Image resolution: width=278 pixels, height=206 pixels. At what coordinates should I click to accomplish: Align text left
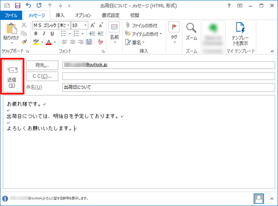[64, 42]
